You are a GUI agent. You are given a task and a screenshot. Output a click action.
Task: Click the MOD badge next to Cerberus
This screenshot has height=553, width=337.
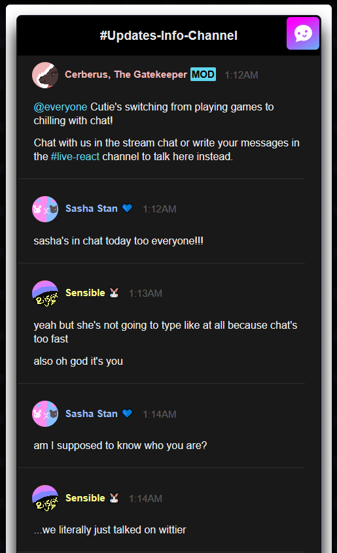click(203, 75)
